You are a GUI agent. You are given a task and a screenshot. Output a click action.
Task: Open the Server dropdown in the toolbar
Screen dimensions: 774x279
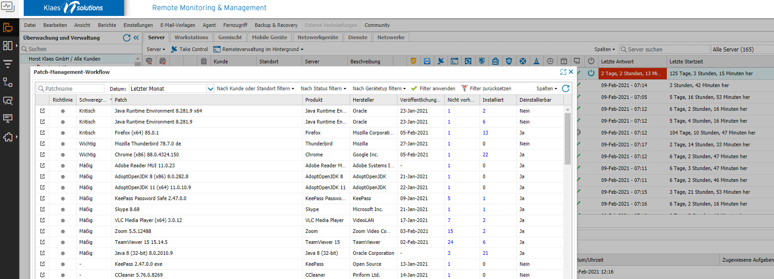click(156, 49)
